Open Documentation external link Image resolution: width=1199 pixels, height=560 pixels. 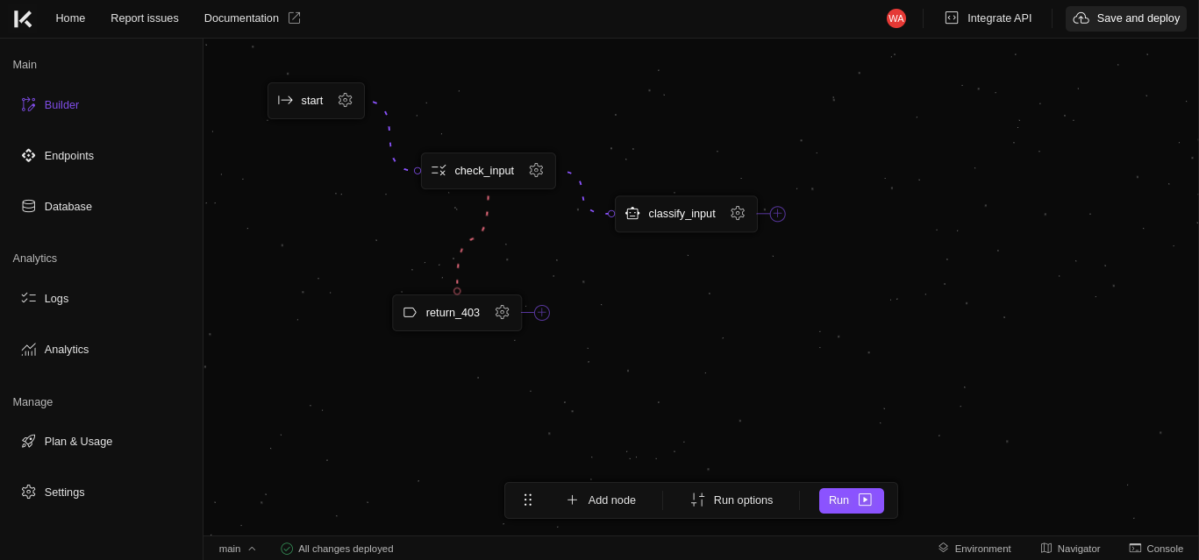click(x=252, y=18)
